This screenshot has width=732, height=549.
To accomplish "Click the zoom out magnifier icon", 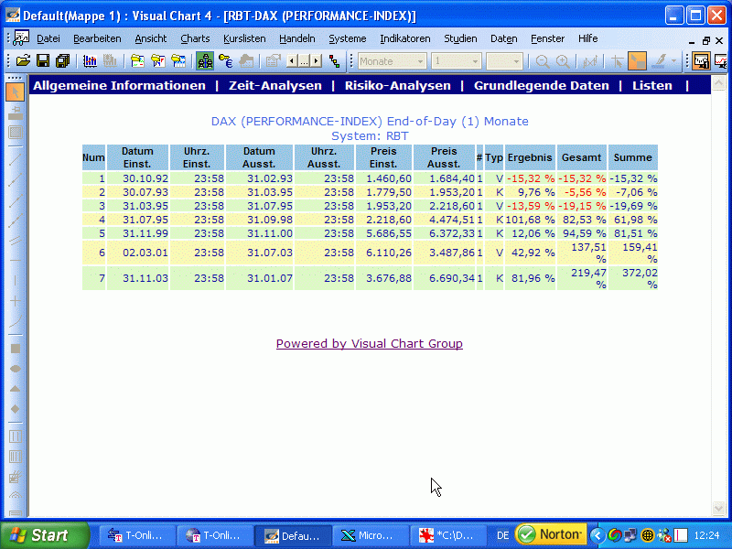I will pos(543,61).
